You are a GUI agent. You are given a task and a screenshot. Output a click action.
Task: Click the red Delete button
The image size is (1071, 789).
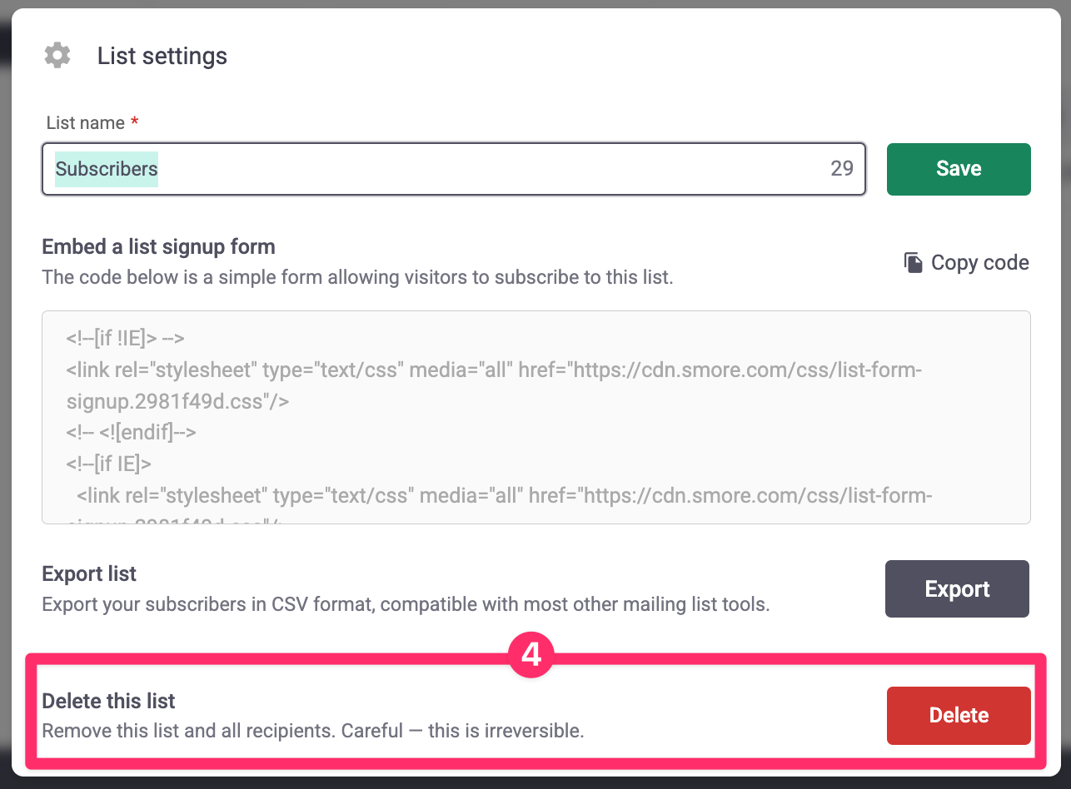pyautogui.click(x=959, y=716)
